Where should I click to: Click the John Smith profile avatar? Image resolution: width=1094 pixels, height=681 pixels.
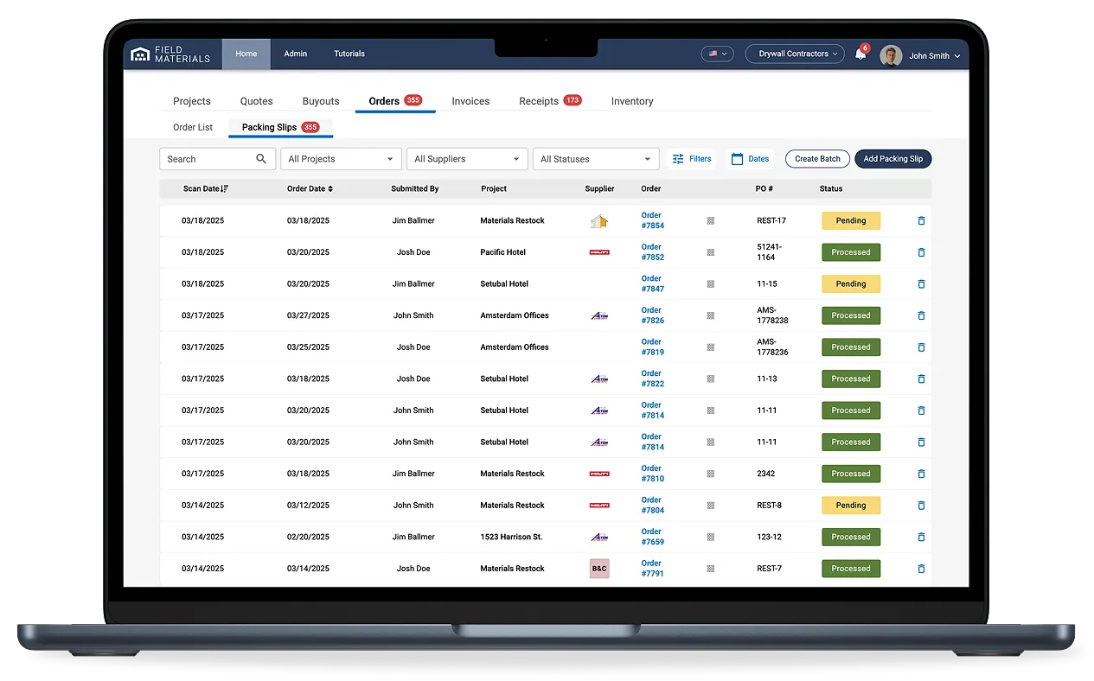pos(891,55)
